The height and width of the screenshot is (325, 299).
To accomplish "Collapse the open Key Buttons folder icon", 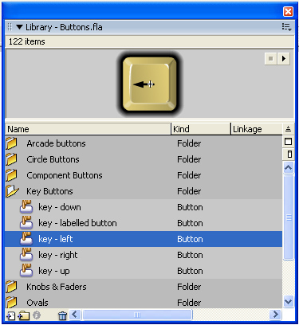I will tap(12, 191).
